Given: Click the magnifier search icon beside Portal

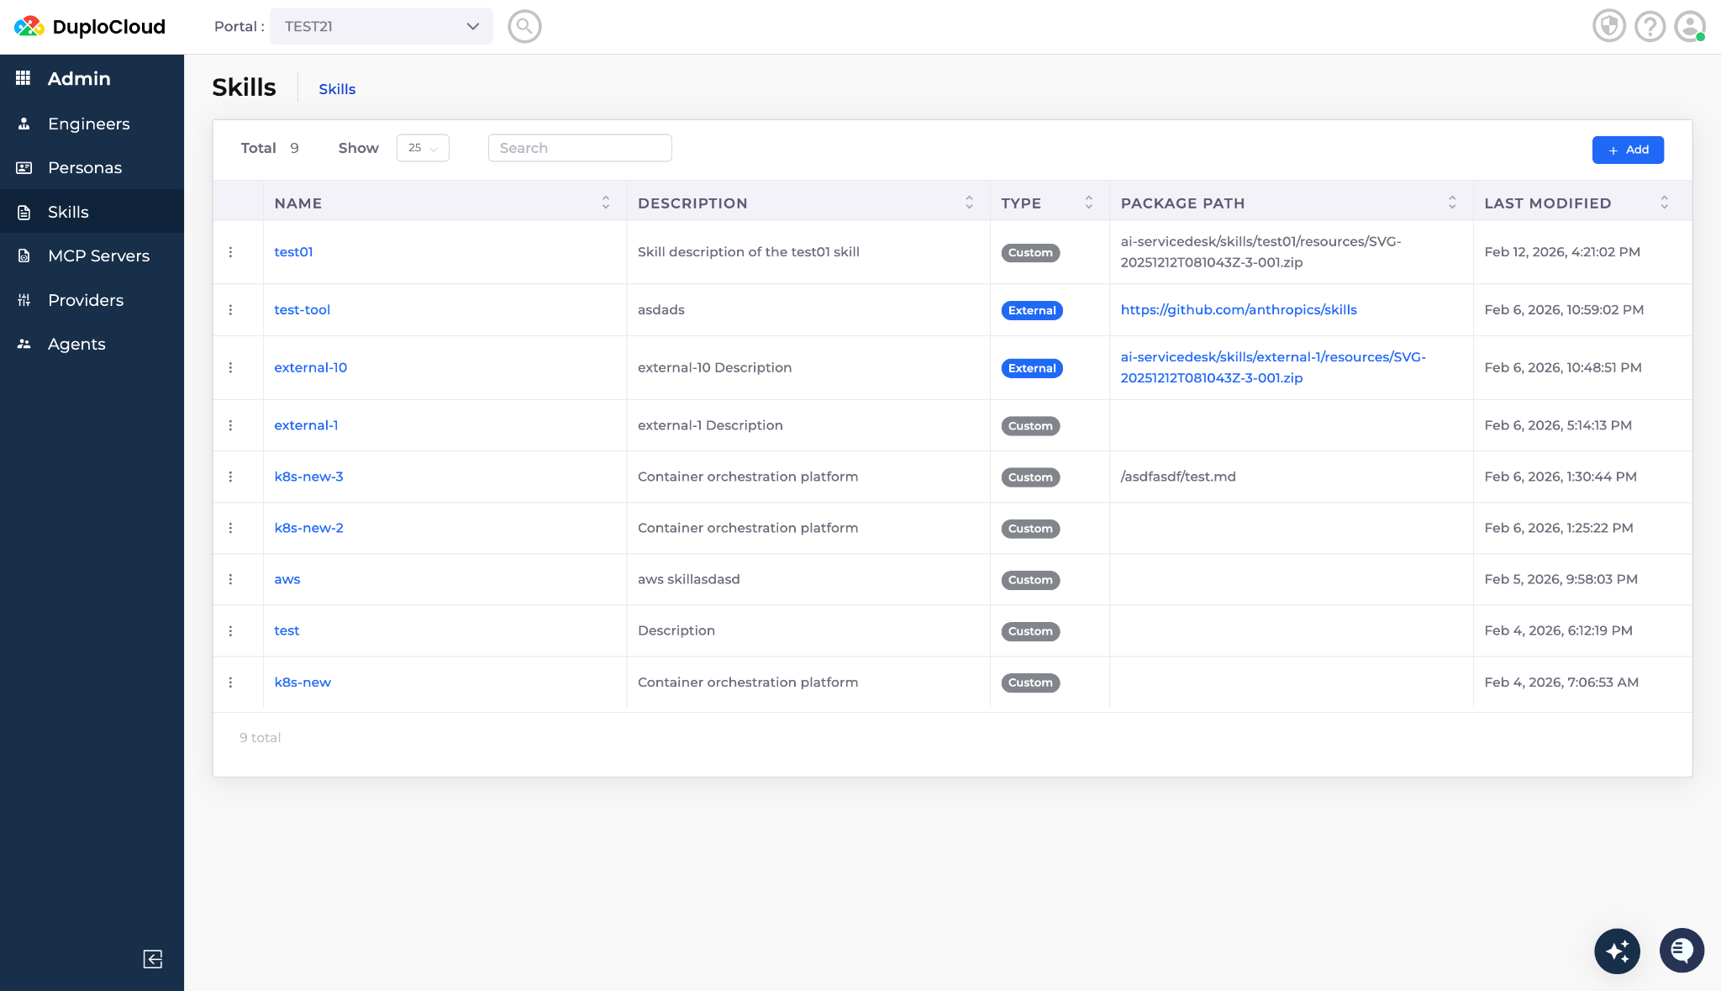Looking at the screenshot, I should pos(524,26).
